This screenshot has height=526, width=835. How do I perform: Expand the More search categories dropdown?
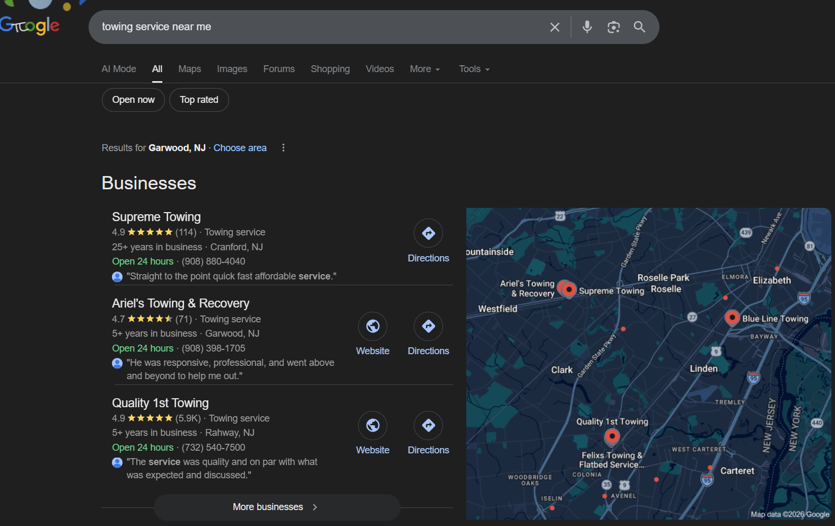coord(425,69)
